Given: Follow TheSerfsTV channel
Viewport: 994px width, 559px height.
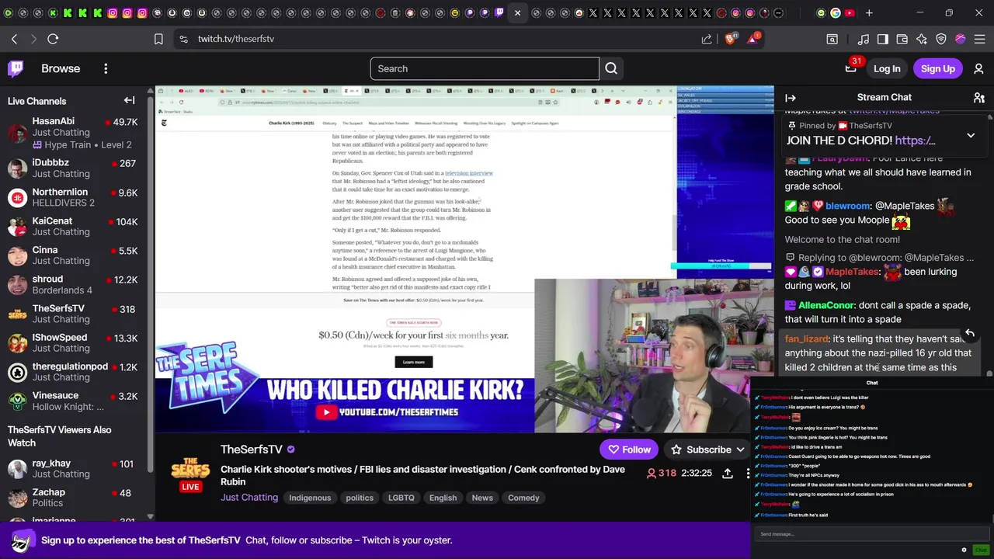Looking at the screenshot, I should (629, 450).
